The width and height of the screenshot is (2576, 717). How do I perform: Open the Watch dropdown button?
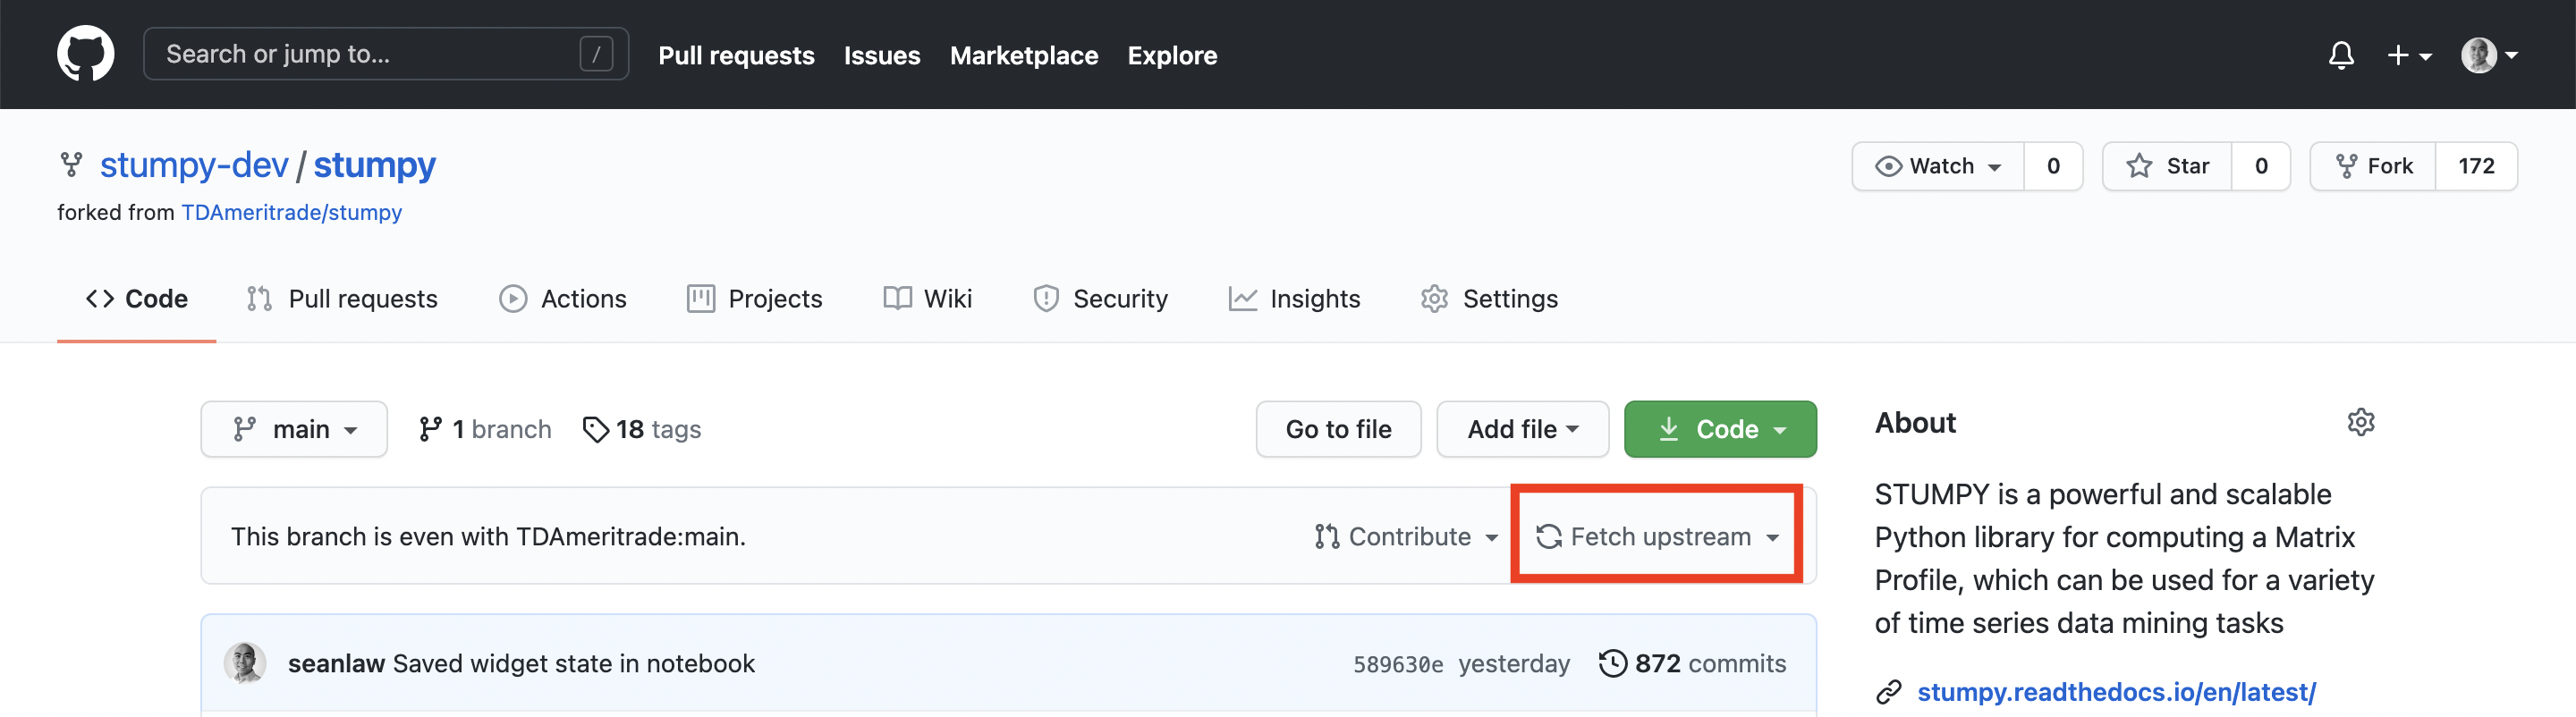[1938, 166]
